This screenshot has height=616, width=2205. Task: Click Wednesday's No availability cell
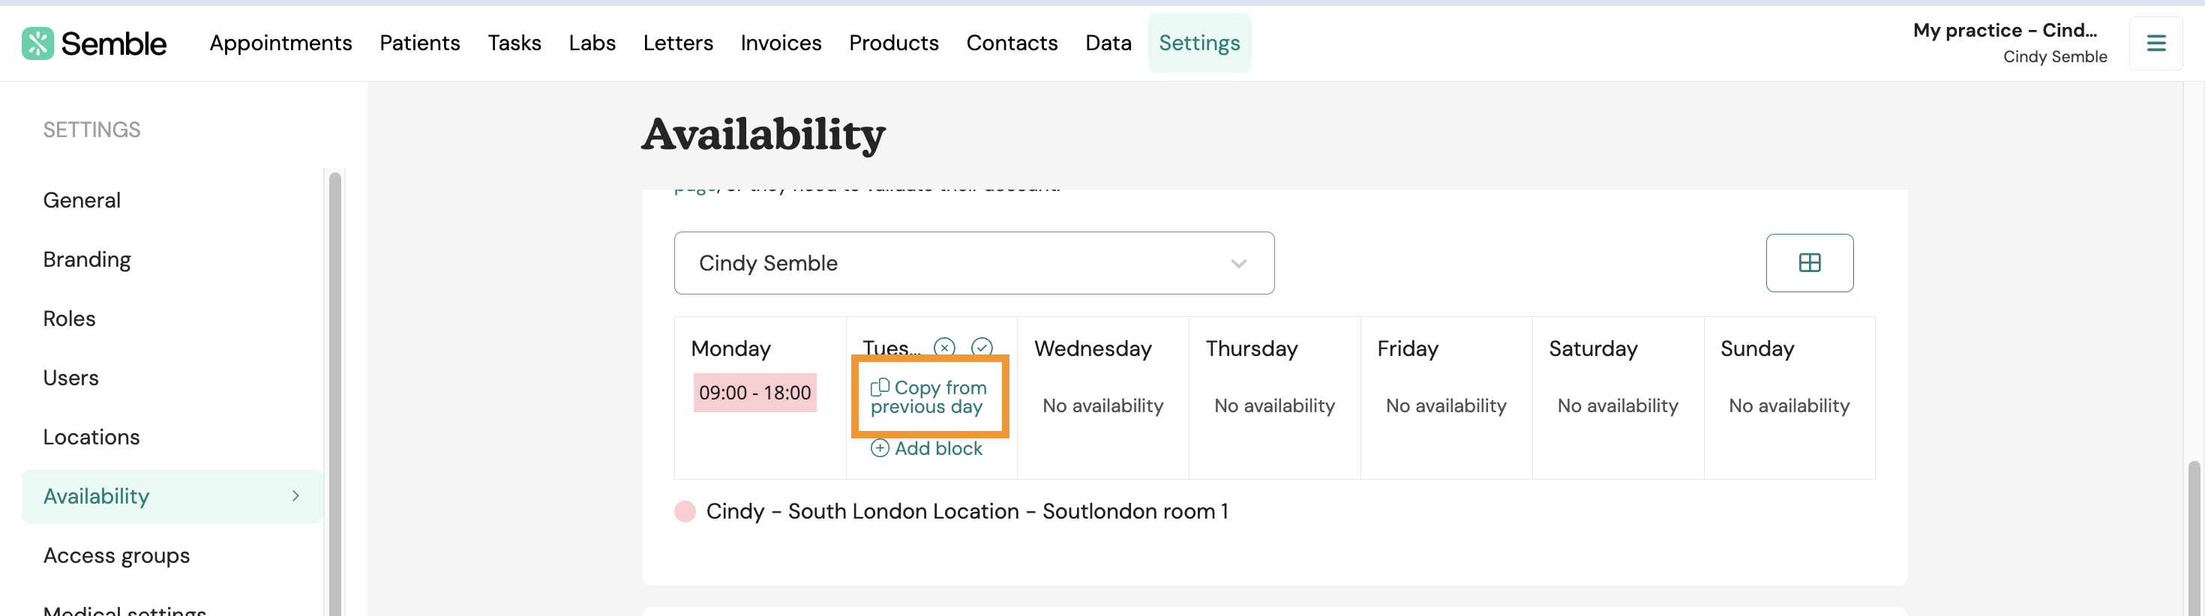point(1103,405)
